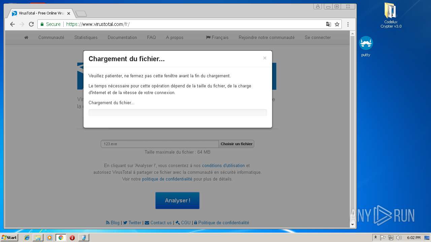This screenshot has width=431, height=242.
Task: Open Statistiques menu item
Action: (86, 38)
